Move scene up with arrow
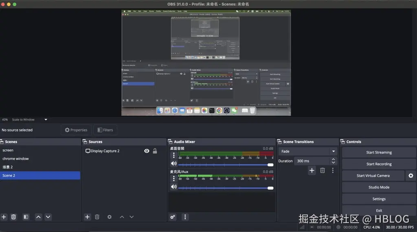 pyautogui.click(x=38, y=217)
